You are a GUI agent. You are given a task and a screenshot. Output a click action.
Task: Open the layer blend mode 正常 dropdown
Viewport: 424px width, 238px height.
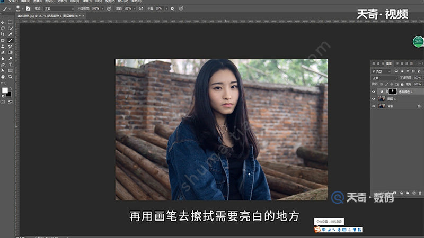pos(385,78)
